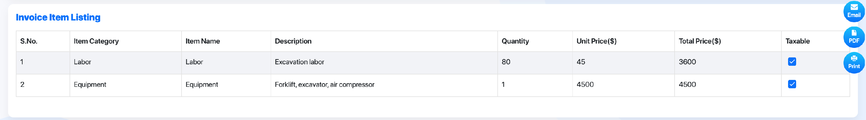This screenshot has height=120, width=866.
Task: Click the Equipment item category cell
Action: (126, 85)
